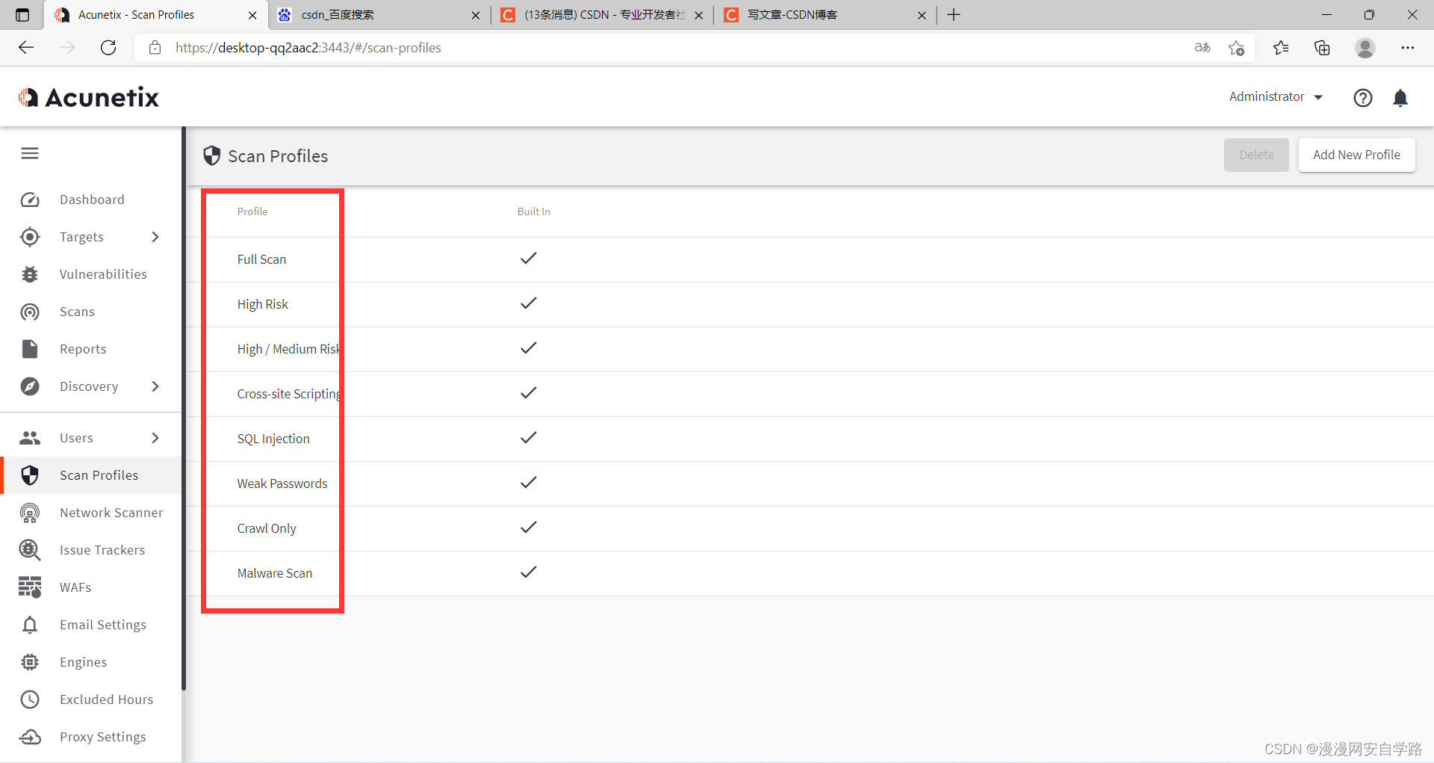
Task: Open browser settings ellipsis menu
Action: [x=1408, y=48]
